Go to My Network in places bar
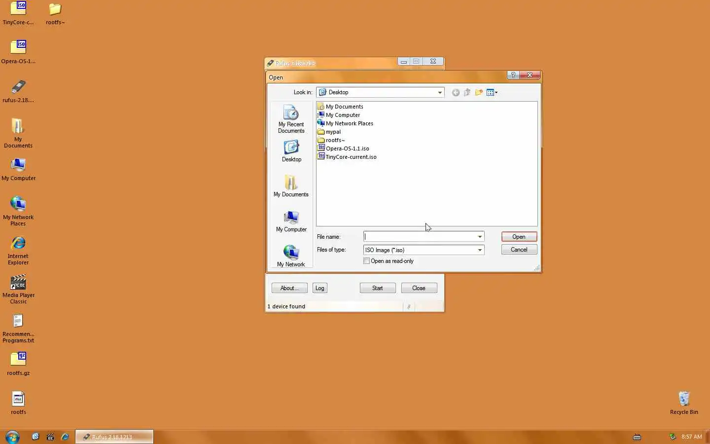 coord(291,256)
